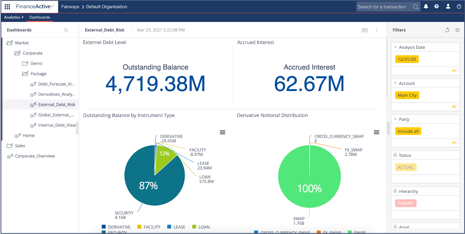Toggle the Party filter switch

(455, 143)
